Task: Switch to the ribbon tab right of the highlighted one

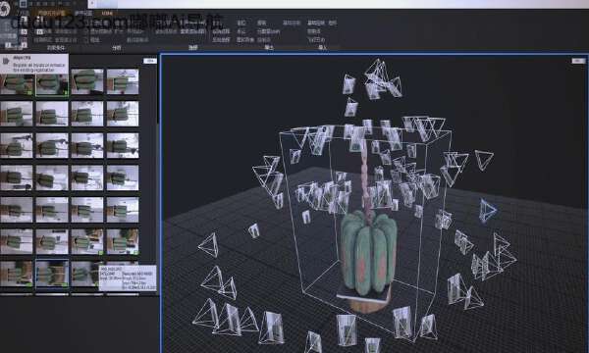Action: 83,13
